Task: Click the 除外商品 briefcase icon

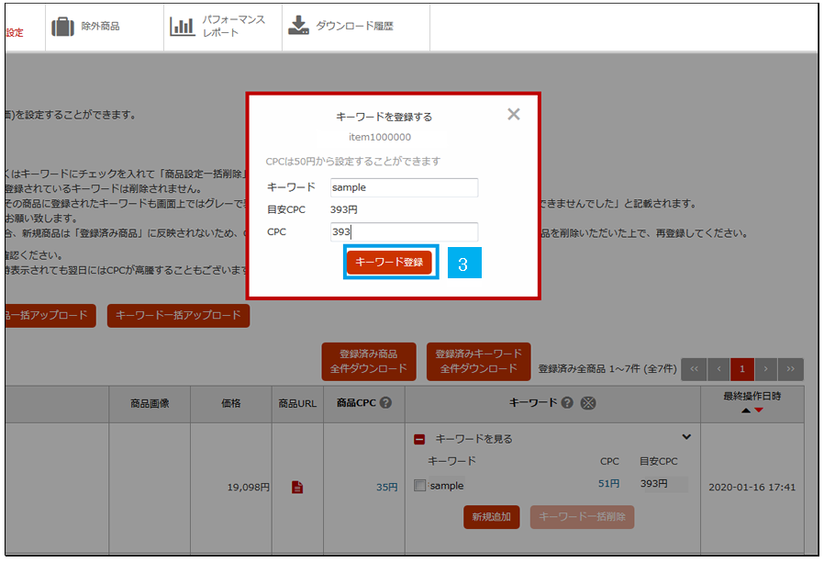Action: pos(62,27)
